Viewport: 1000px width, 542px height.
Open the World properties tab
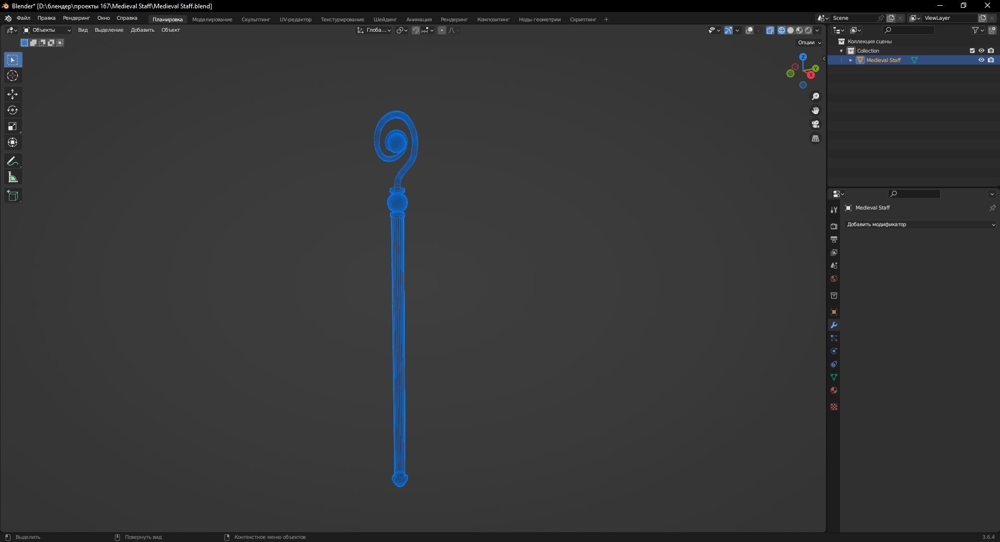834,279
